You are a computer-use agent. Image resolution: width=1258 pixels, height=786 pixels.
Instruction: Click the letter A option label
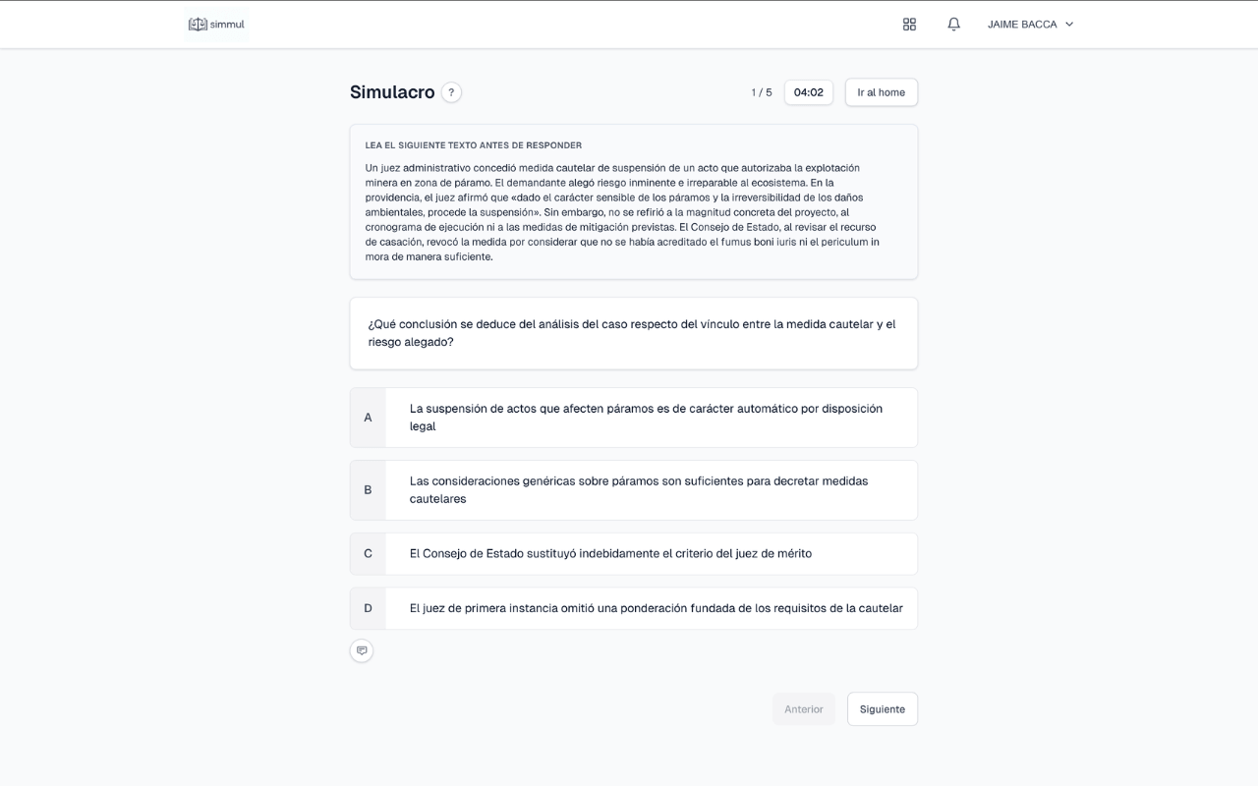tap(368, 418)
